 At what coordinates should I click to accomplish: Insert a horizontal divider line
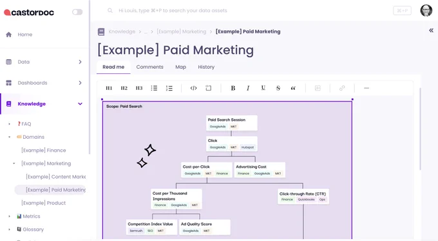click(367, 88)
